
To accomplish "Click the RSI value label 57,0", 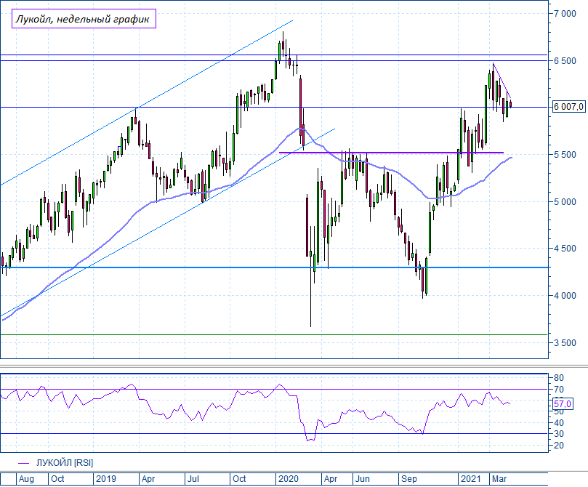I will 563,403.
